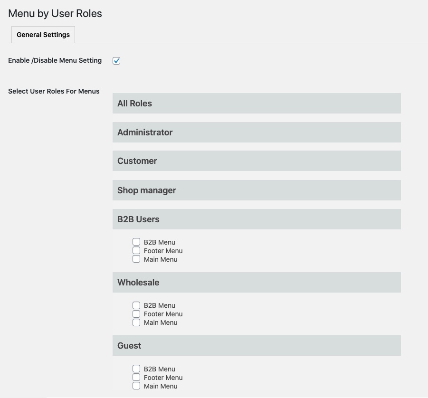This screenshot has height=398, width=428.
Task: Disable the Enable /Disable Menu Setting checkbox
Action: tap(116, 60)
